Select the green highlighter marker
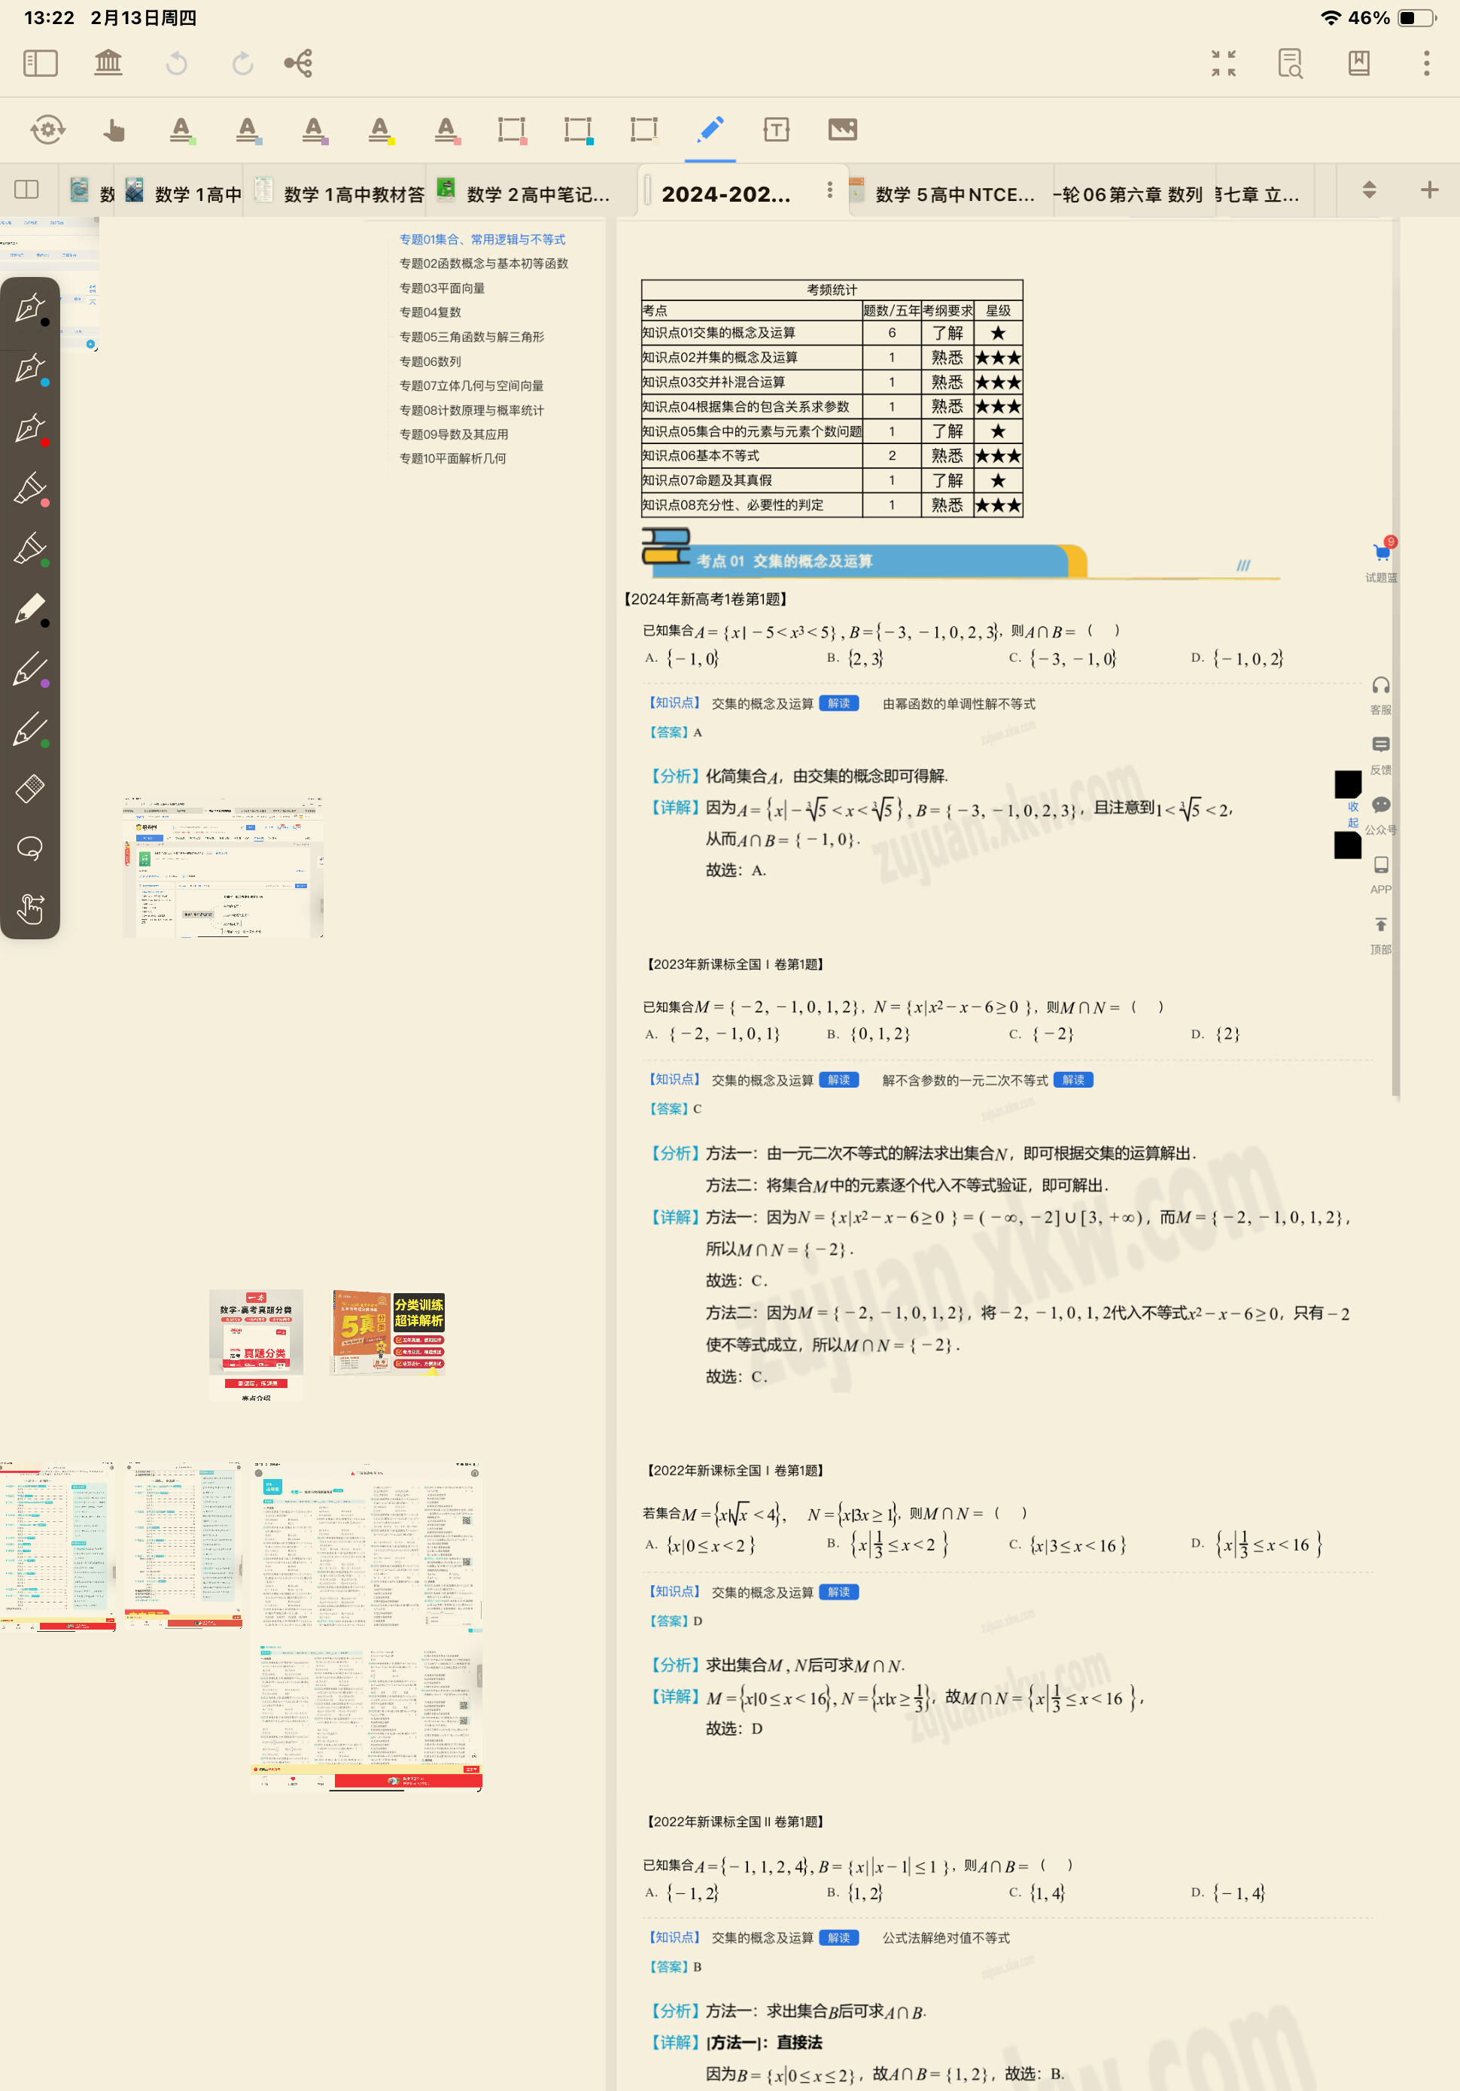Viewport: 1460px width, 2091px height. [x=30, y=550]
